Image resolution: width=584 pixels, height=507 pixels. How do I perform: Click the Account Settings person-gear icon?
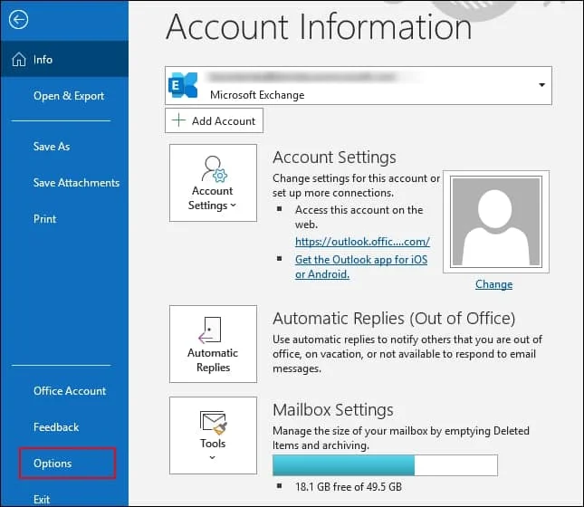coord(215,168)
